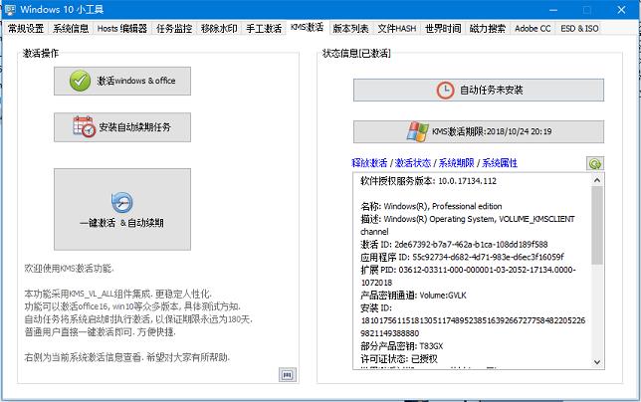Click the scroll up arrow in status box
This screenshot has width=641, height=402.
tap(597, 180)
